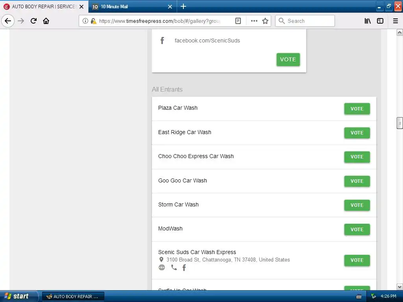403x302 pixels.
Task: Reload the current page
Action: pos(33,21)
